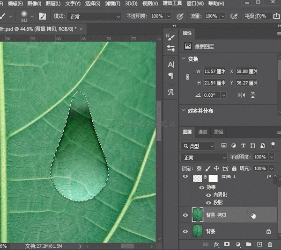Create new fill or adjustment layer icon

[x=238, y=244]
